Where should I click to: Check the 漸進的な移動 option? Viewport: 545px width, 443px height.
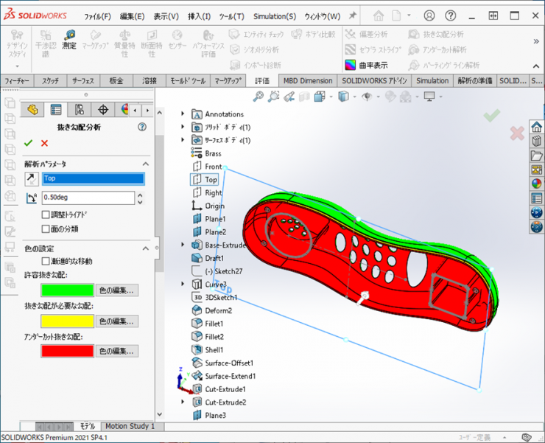click(46, 261)
